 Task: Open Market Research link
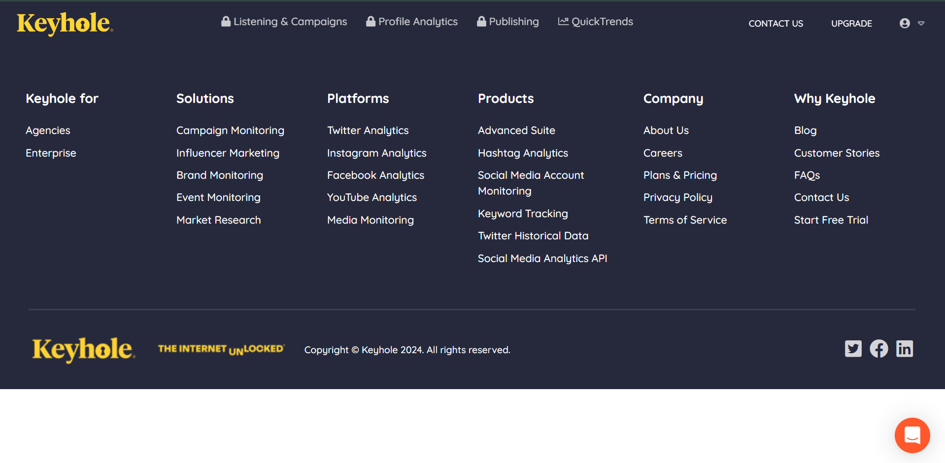219,220
